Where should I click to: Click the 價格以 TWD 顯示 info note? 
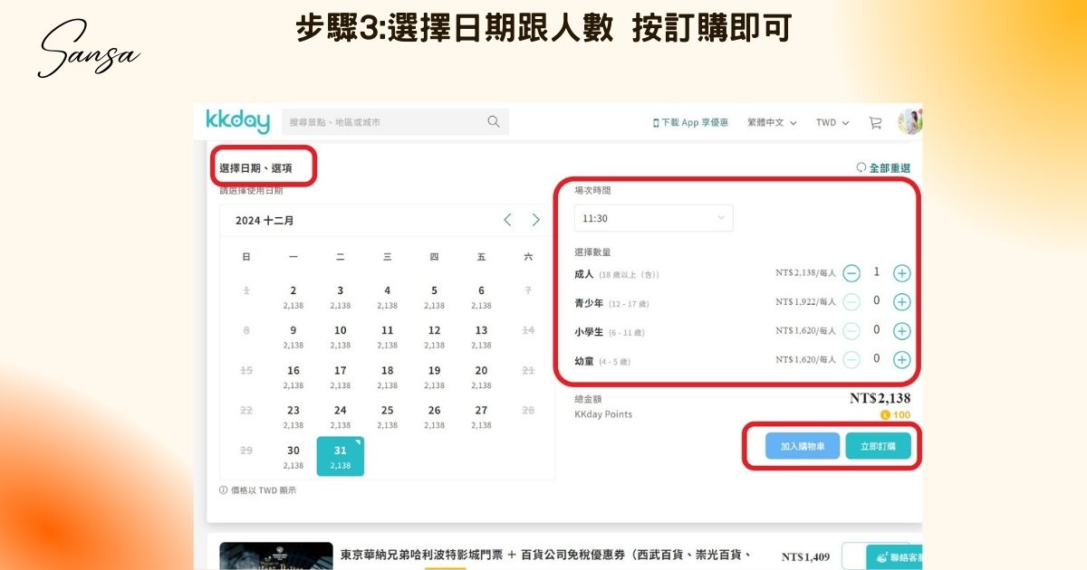(x=258, y=490)
